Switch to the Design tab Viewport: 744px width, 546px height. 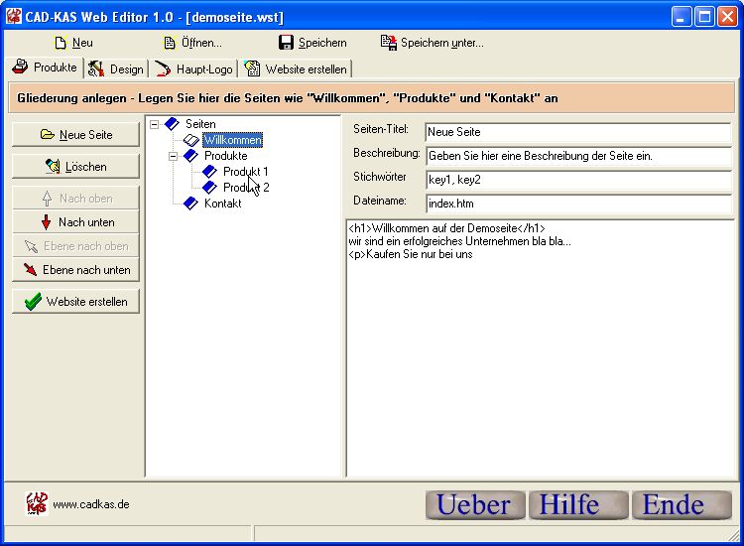[116, 68]
